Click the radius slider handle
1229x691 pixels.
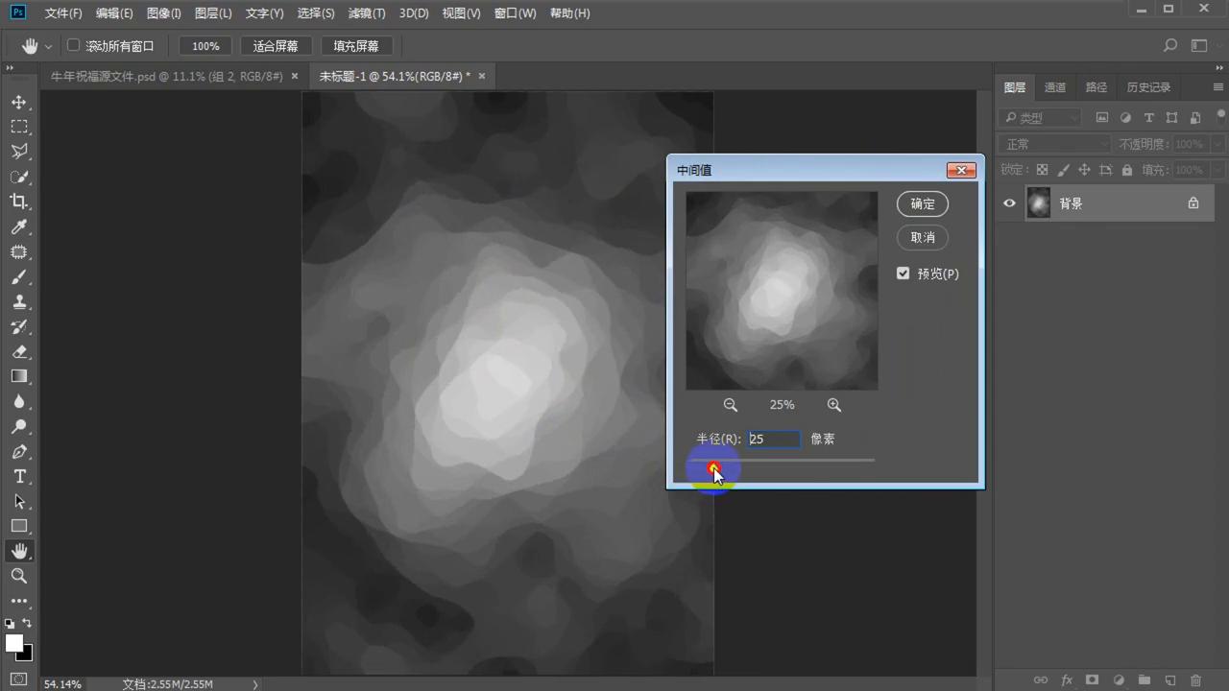713,467
